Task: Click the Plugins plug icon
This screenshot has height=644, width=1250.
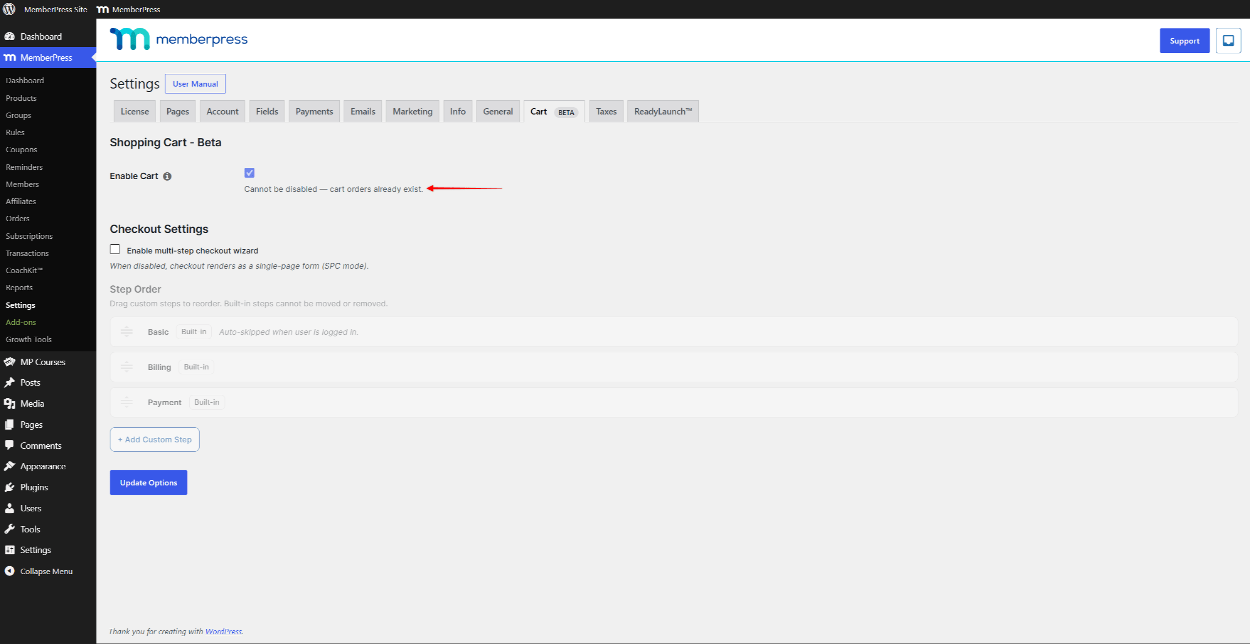Action: 9,487
